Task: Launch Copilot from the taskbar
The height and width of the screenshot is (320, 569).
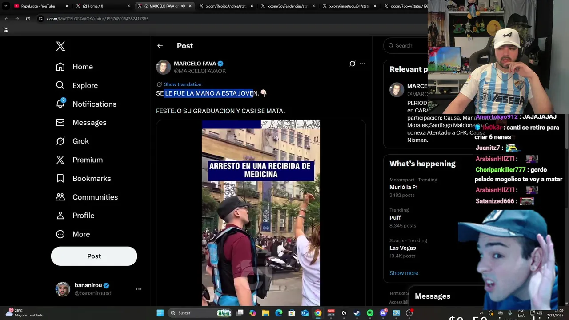Action: click(x=253, y=313)
